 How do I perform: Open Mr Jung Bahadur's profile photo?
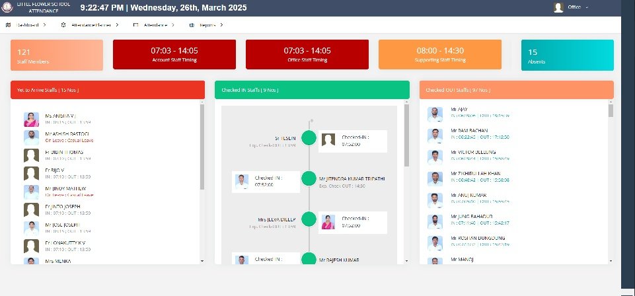[x=435, y=222]
